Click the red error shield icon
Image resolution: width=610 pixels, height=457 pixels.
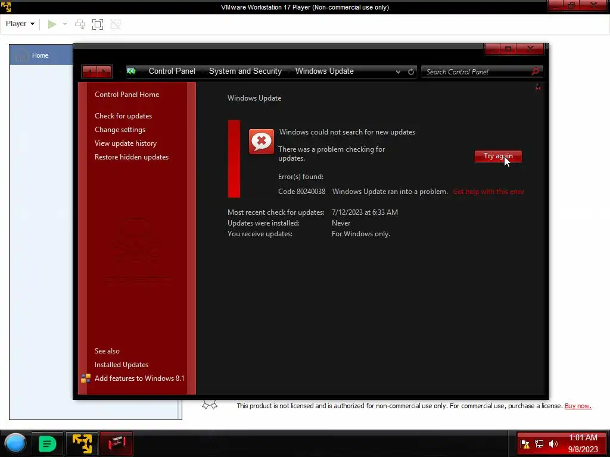point(262,142)
